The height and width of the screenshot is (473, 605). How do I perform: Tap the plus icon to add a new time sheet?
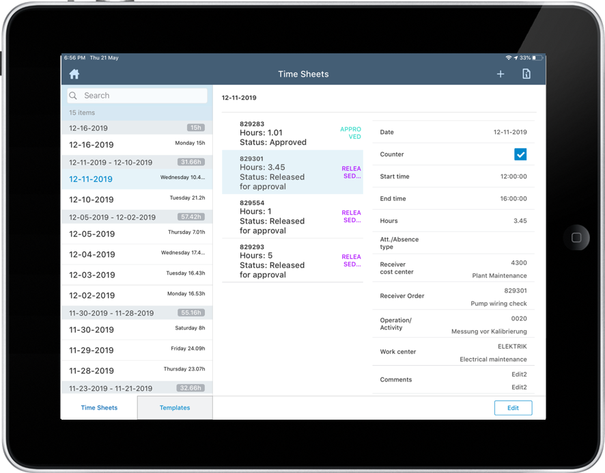coord(501,74)
